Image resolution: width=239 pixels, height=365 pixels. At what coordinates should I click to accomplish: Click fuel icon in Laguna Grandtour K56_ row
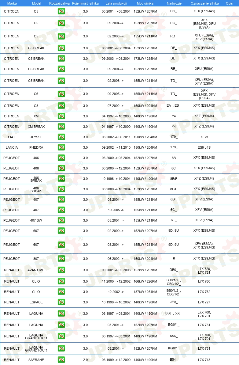click(61, 336)
